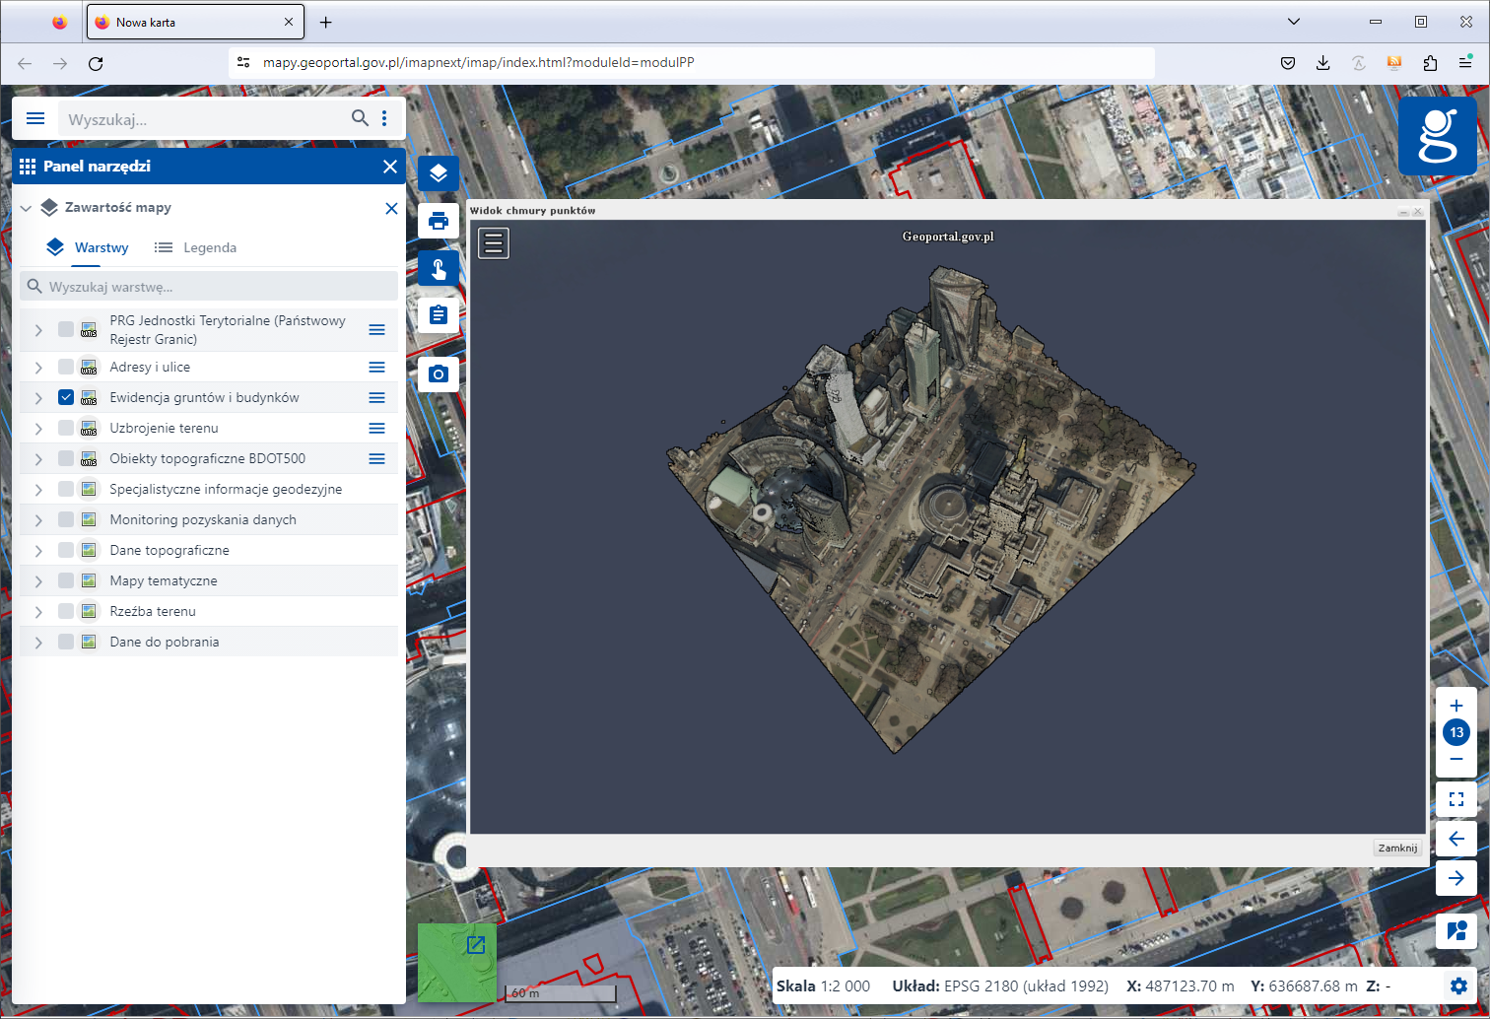Click the layers icon on map toolbar
The width and height of the screenshot is (1490, 1019).
439,173
